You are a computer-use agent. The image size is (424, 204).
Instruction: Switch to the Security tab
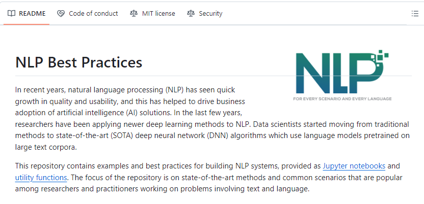[x=205, y=14]
